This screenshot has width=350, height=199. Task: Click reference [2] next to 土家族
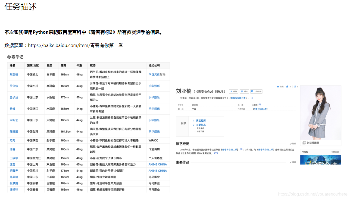[x=260, y=105]
